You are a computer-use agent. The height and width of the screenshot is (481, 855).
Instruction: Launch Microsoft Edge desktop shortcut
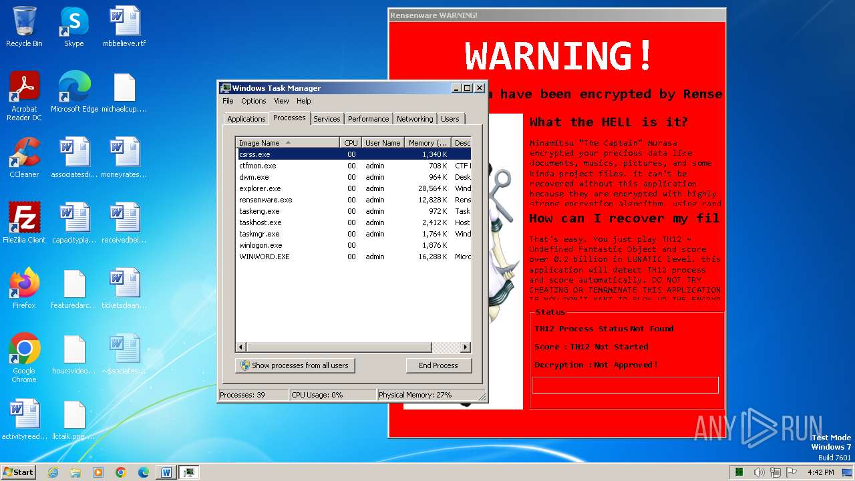tap(74, 92)
